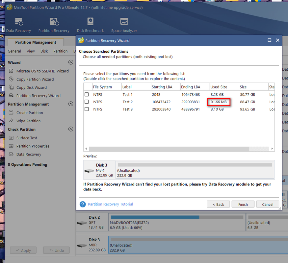Click the Used Size column header
The image size is (288, 263).
224,87
